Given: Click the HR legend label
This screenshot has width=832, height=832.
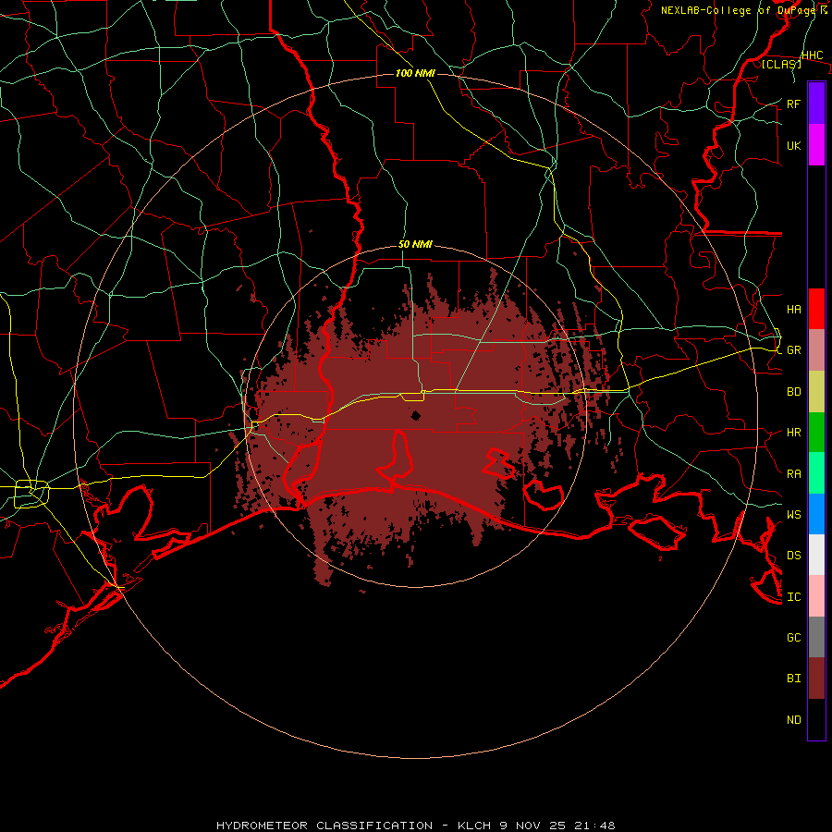Looking at the screenshot, I should tap(793, 433).
